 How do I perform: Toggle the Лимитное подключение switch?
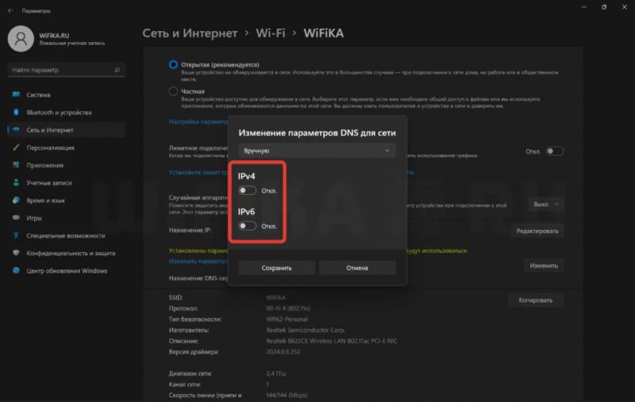(x=554, y=151)
